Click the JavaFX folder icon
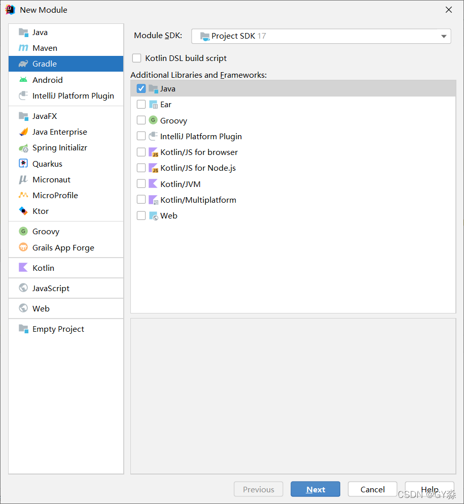The height and width of the screenshot is (504, 464). [x=23, y=116]
